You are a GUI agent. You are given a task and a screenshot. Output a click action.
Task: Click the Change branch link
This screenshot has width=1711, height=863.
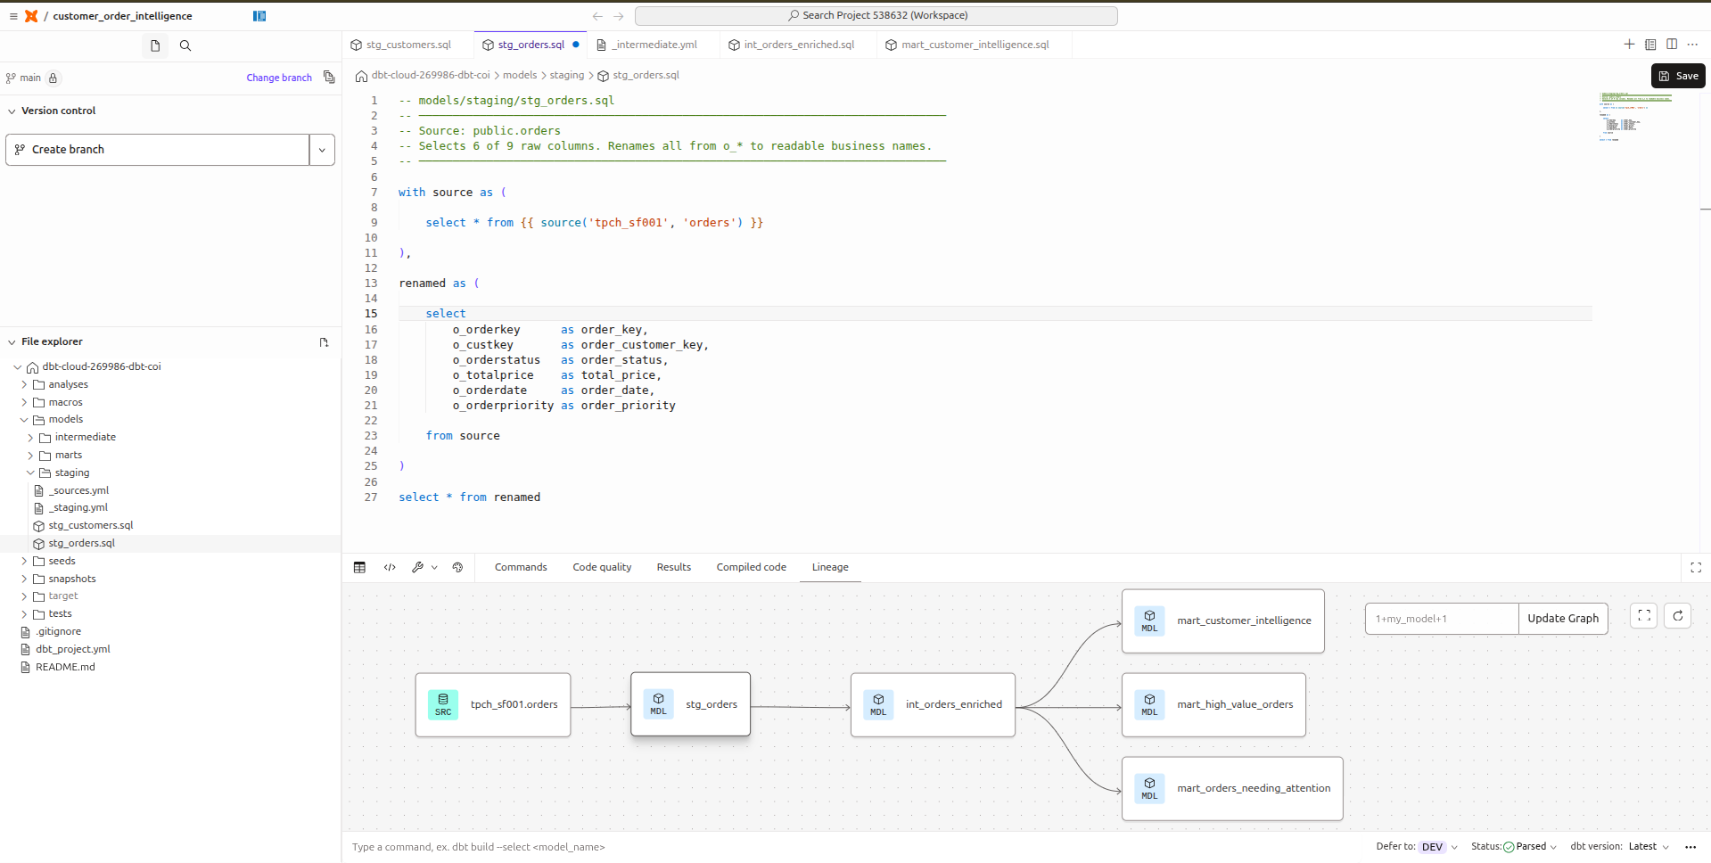(x=279, y=78)
